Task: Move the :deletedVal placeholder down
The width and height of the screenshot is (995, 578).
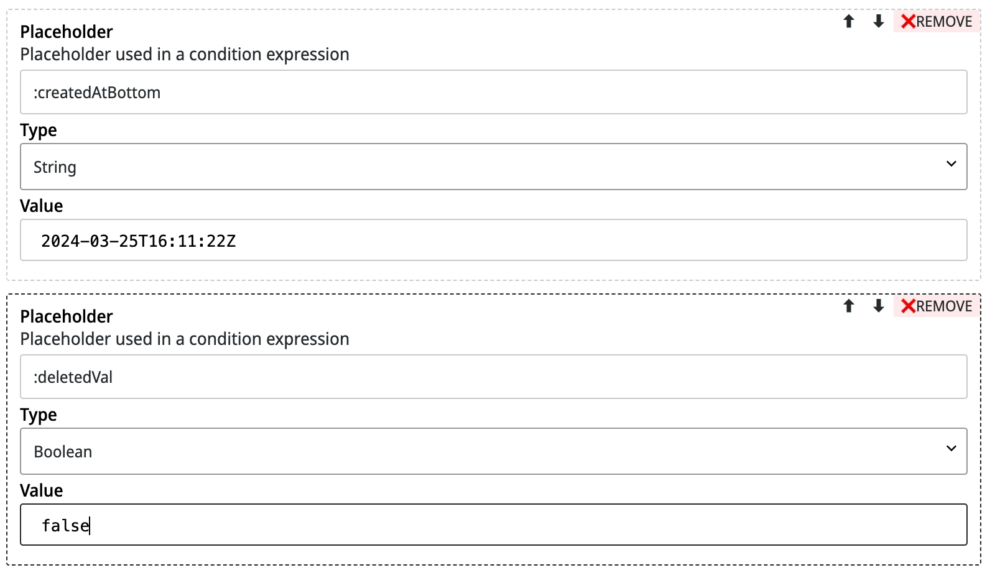Action: pos(878,306)
